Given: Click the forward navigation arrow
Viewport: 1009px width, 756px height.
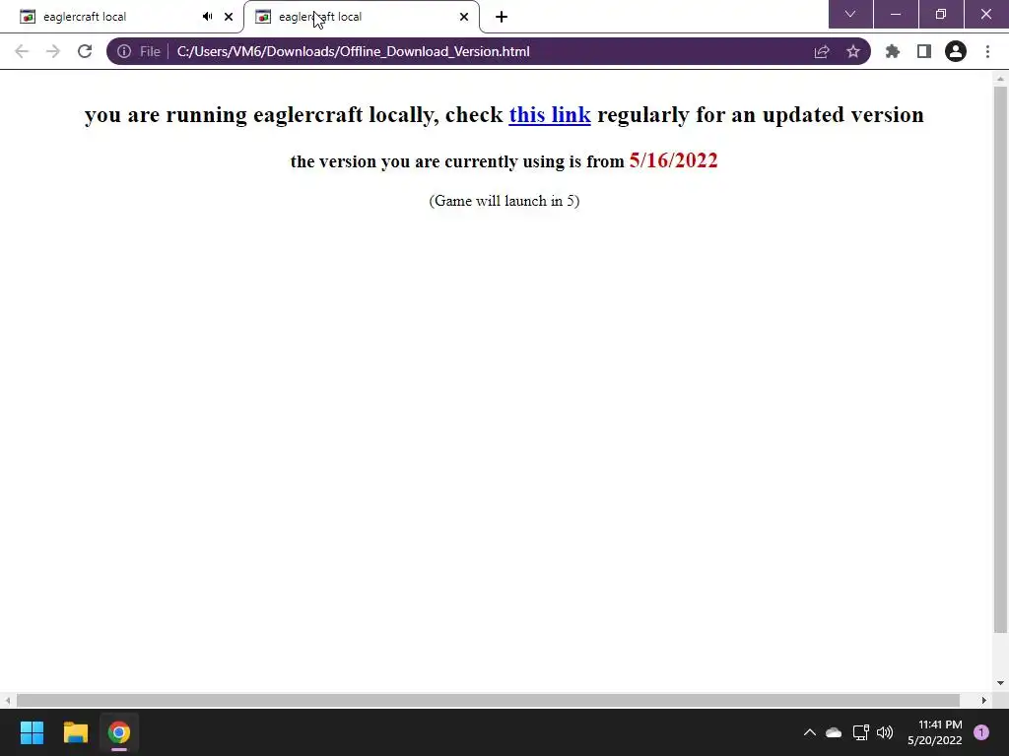Looking at the screenshot, I should [53, 51].
